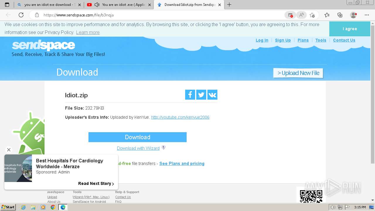Click Upload New File button

[298, 73]
